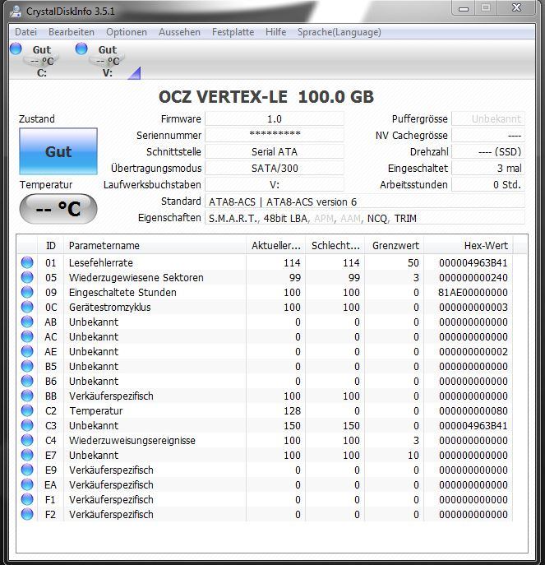
Task: Click status orb of the E9 row
Action: tap(27, 470)
